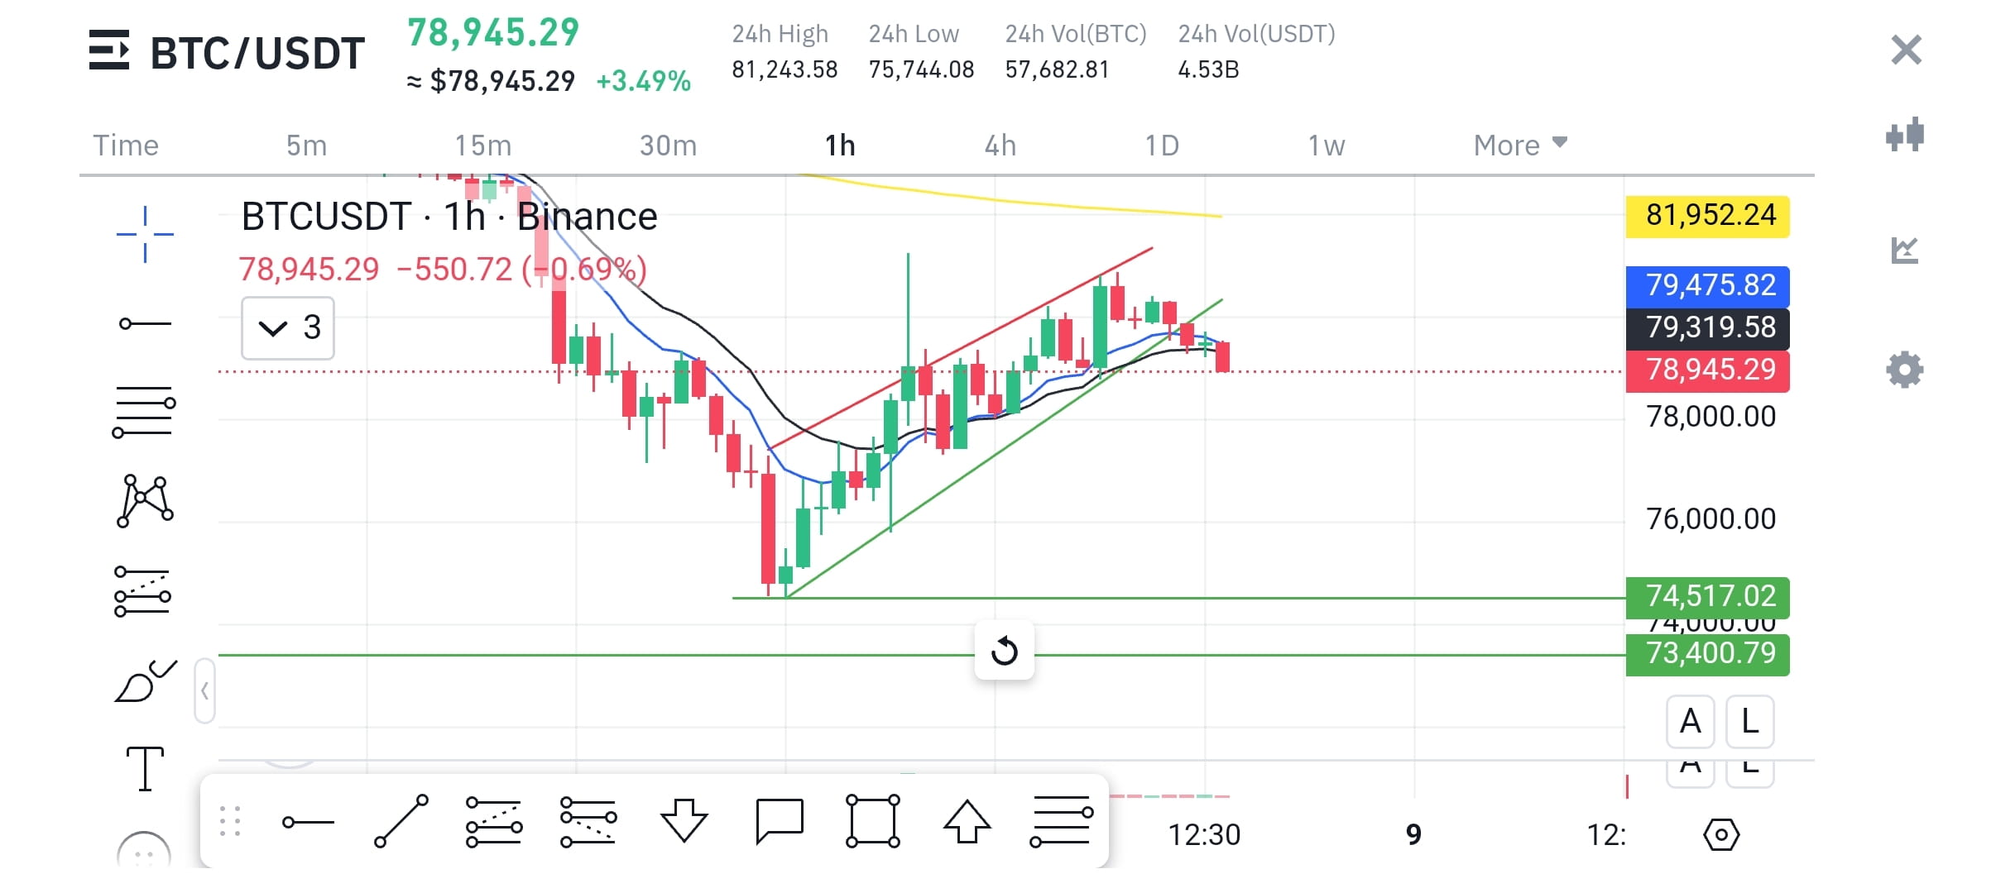Screen dimensions: 1996x893
Task: Select the horizontal ray tool in sidebar
Action: click(145, 323)
